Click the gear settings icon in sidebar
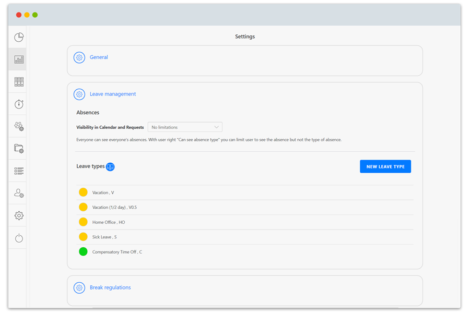Screen dimensions: 470x313 pyautogui.click(x=19, y=215)
